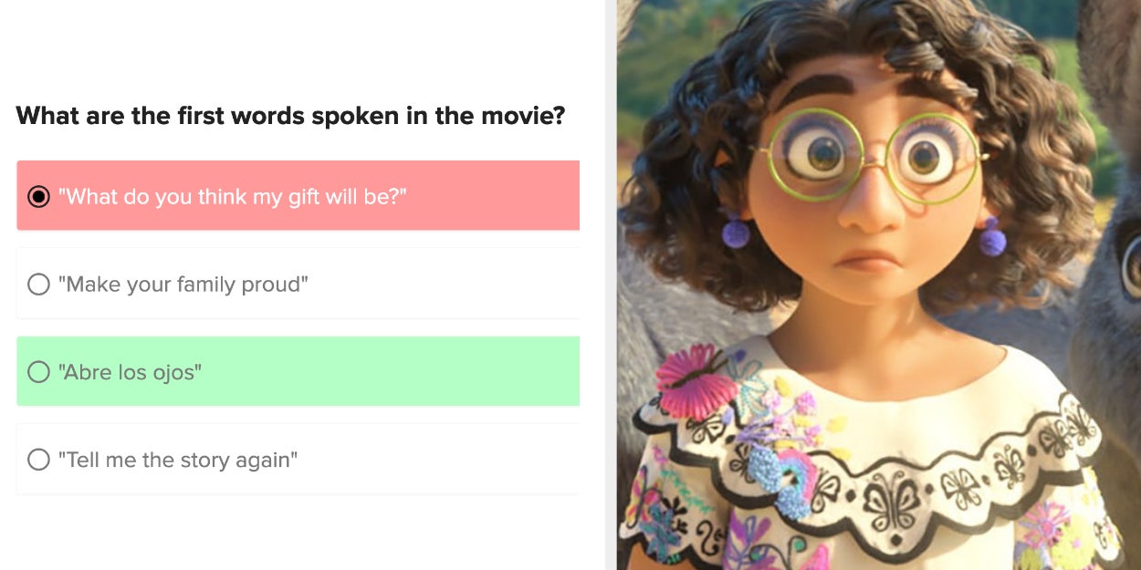Click the "Abre los ojos" answer text
Screen dimensions: 1141x570
[130, 372]
